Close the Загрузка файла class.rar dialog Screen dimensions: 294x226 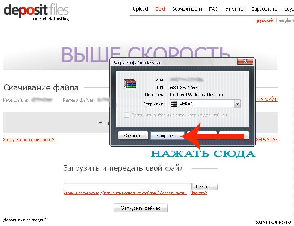[245, 61]
